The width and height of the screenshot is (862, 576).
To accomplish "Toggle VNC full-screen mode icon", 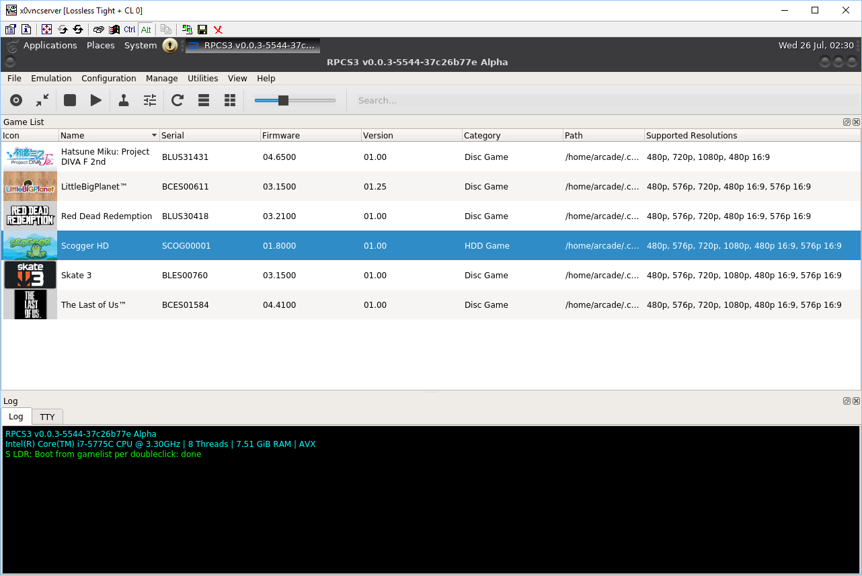I will 46,30.
